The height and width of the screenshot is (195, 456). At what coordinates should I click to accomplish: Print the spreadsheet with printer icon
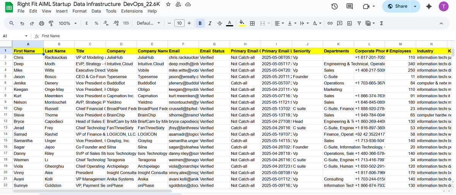(41, 23)
